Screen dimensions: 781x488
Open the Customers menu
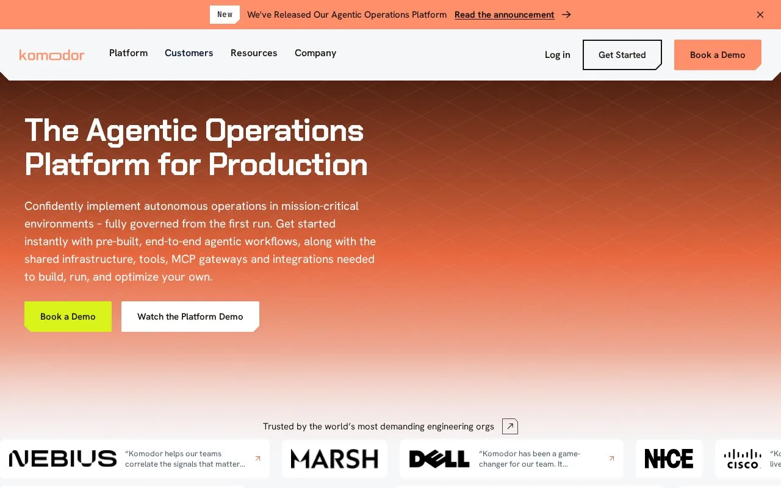coord(189,53)
